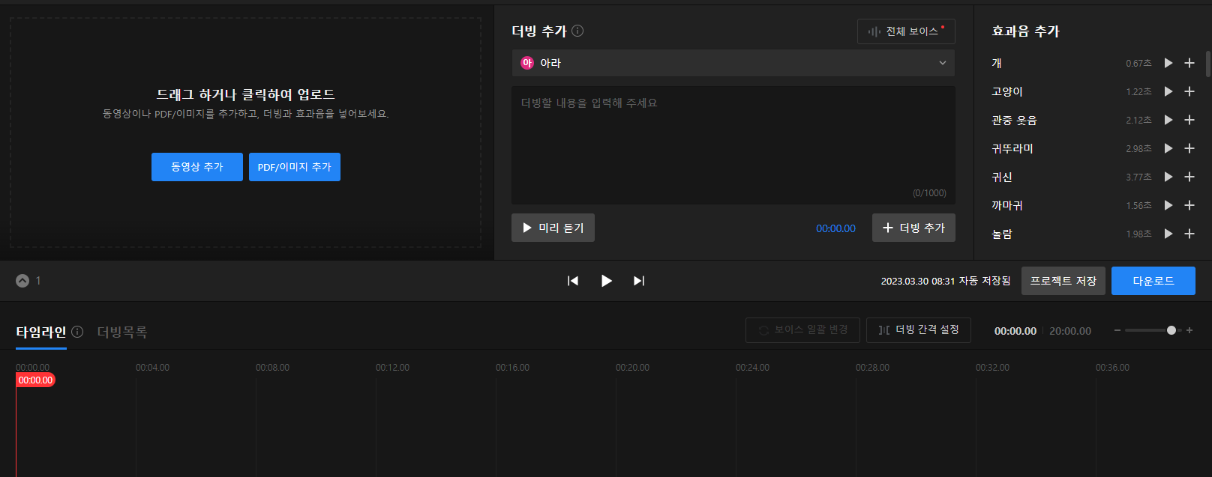Screen dimensions: 1212x477
Task: Add the 개 sound effect
Action: (x=1189, y=63)
